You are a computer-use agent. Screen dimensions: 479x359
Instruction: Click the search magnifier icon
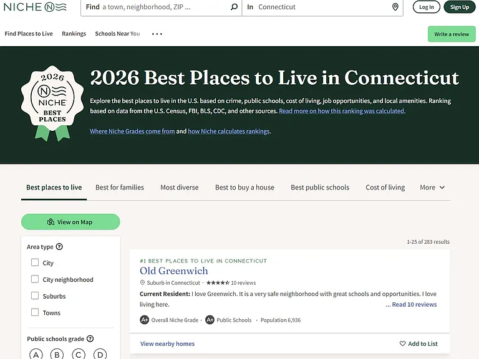coord(234,7)
